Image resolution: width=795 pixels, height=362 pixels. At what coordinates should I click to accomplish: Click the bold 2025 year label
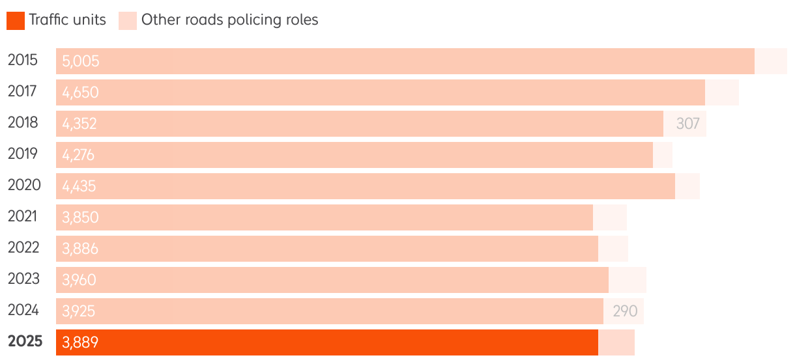pos(25,341)
